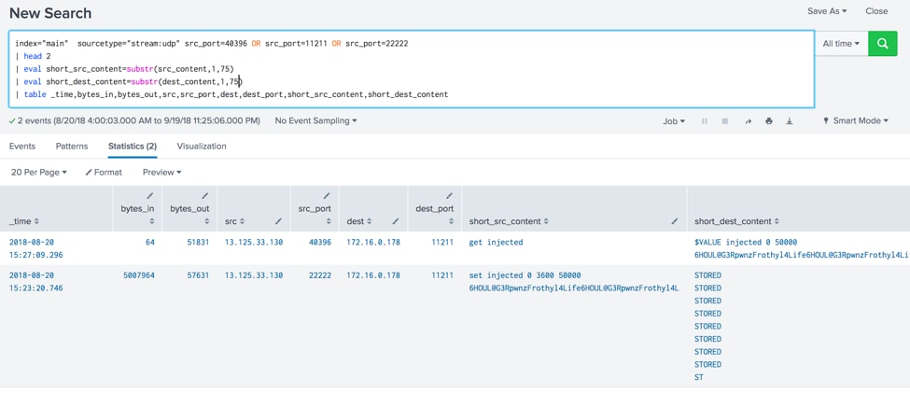Edit the short_src_content column with its pencil icon
Screen dimensions: 910x393
(675, 221)
